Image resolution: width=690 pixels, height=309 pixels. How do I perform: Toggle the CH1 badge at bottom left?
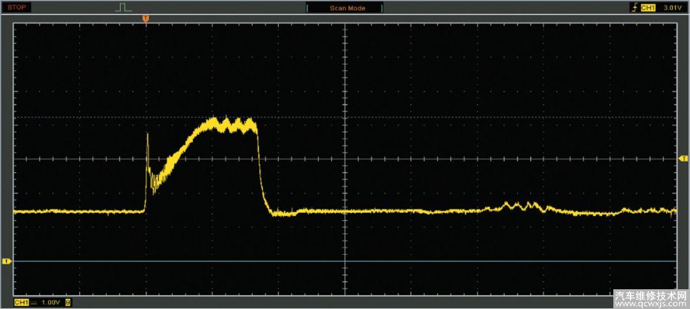point(20,303)
